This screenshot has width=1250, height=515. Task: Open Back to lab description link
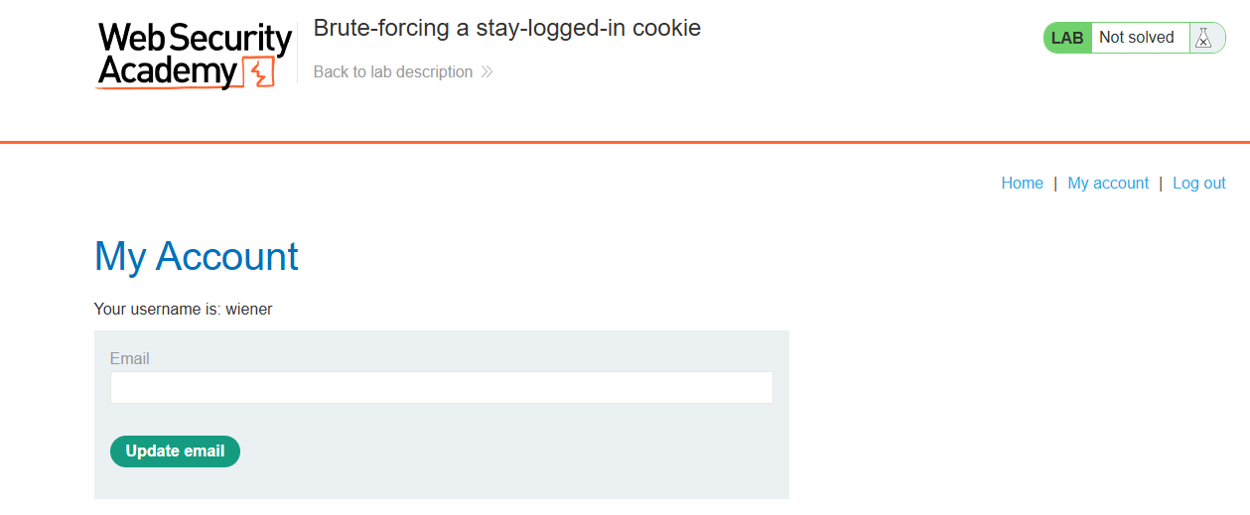click(x=393, y=71)
